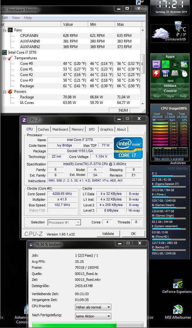Click the Validate button in CPU-Z
Image resolution: width=192 pixels, height=328 pixels.
tap(108, 234)
